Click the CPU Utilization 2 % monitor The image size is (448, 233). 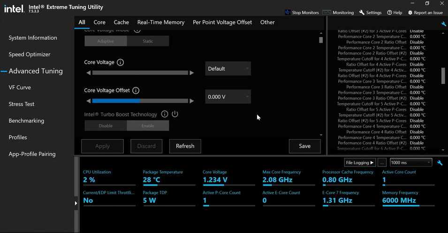point(109,177)
